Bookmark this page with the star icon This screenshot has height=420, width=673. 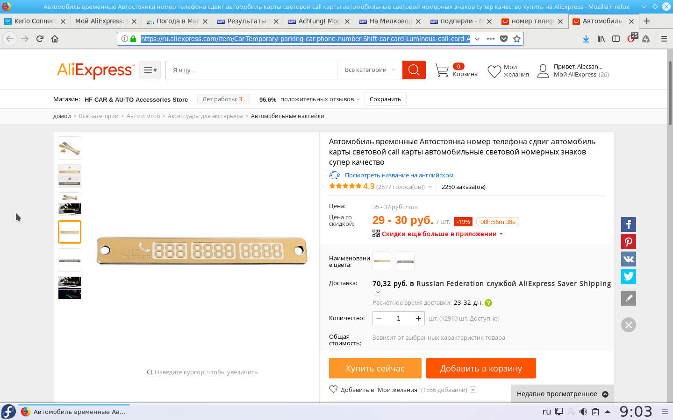[x=516, y=39]
